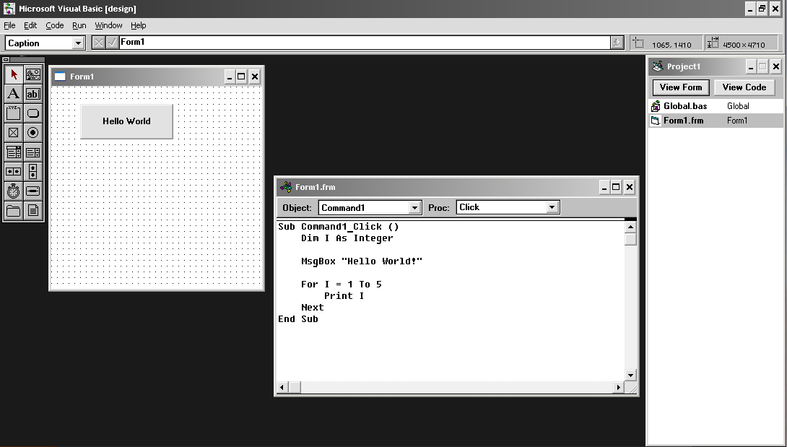
Task: Select the Option Button radio tool
Action: (33, 133)
